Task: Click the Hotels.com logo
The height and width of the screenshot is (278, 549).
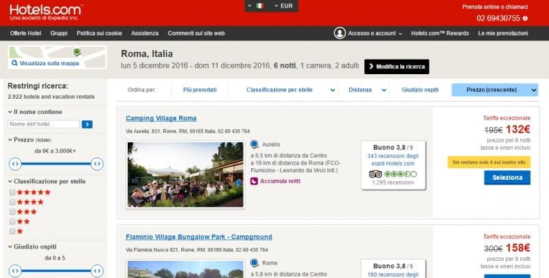Action: (45, 11)
